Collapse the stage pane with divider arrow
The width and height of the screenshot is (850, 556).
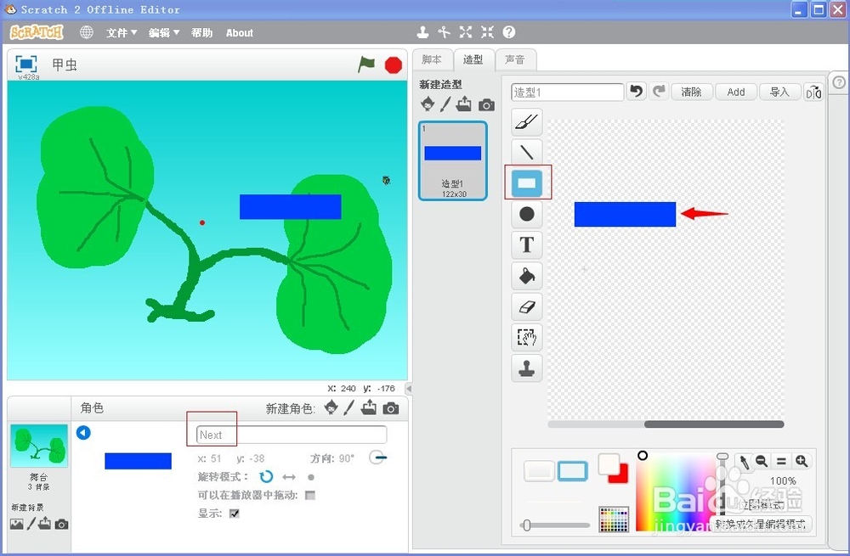[410, 388]
